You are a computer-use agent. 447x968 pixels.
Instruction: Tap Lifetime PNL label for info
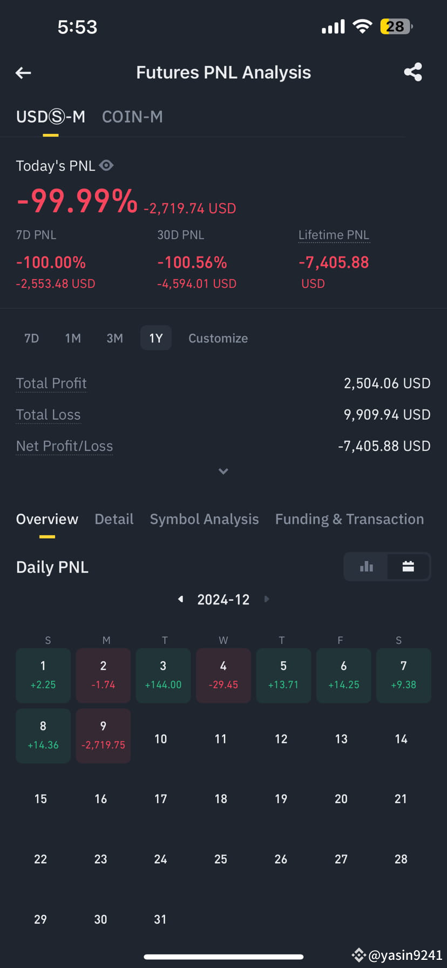[334, 235]
